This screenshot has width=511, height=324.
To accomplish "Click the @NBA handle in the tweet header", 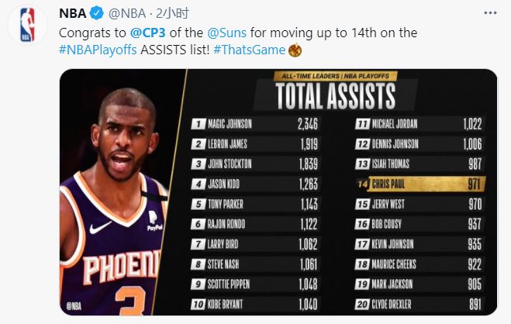I will [128, 14].
